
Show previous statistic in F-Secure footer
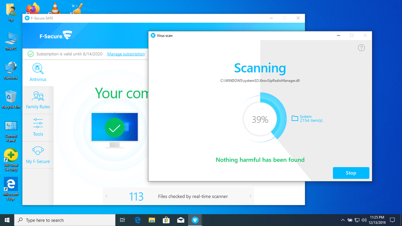click(x=106, y=196)
